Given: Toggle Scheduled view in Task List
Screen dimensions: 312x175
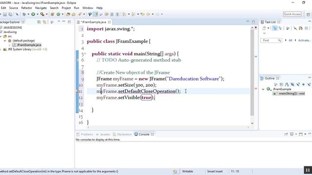Looking at the screenshot, I should (280, 28).
